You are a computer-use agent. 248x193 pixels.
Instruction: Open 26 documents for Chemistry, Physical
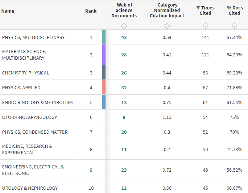(x=124, y=73)
